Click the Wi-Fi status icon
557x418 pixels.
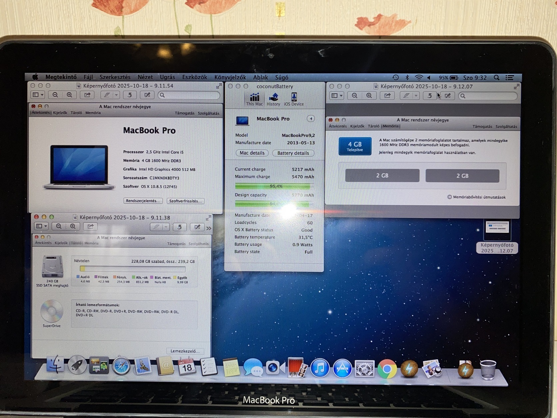[x=419, y=78]
